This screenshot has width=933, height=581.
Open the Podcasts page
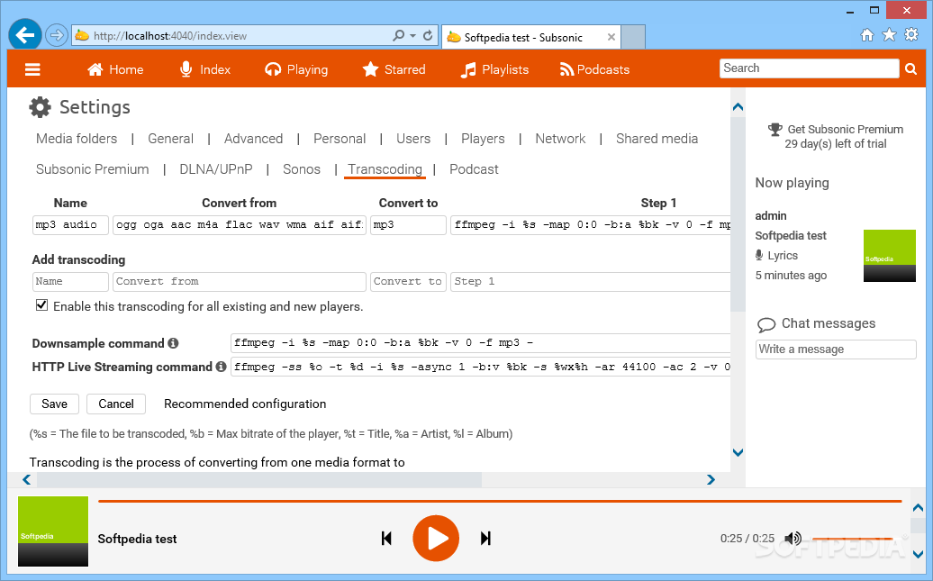[x=594, y=69]
